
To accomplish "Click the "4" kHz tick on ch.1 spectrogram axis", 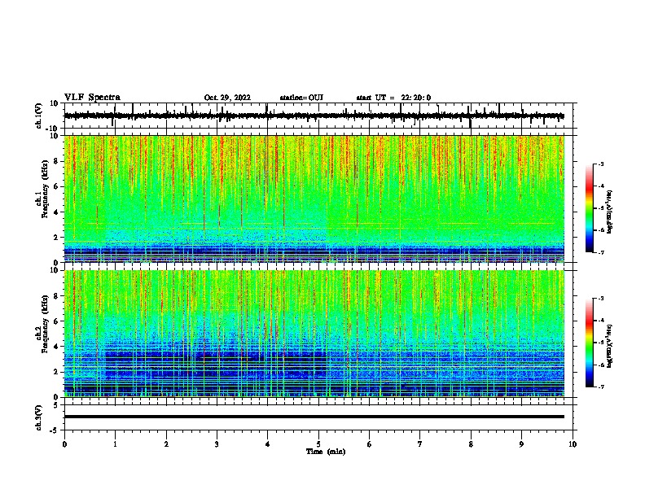I will 56,212.
